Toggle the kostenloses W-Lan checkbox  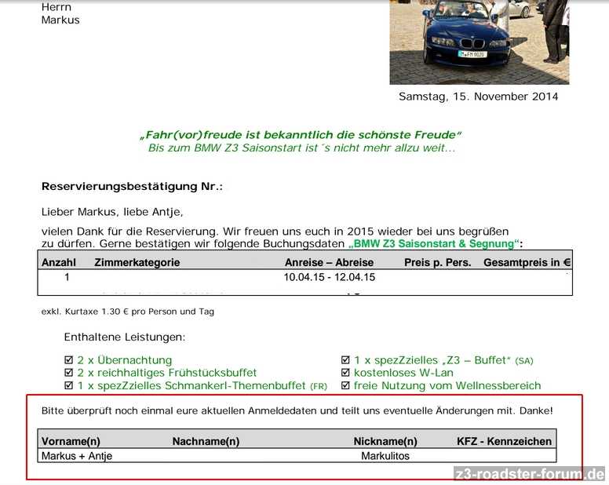point(345,373)
